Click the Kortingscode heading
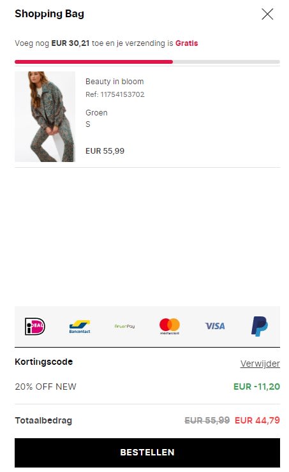Viewport: 289px width, 472px height. pos(43,362)
